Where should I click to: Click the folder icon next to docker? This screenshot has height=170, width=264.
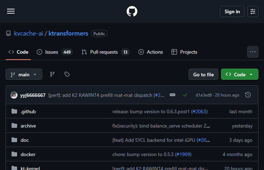click(x=14, y=154)
